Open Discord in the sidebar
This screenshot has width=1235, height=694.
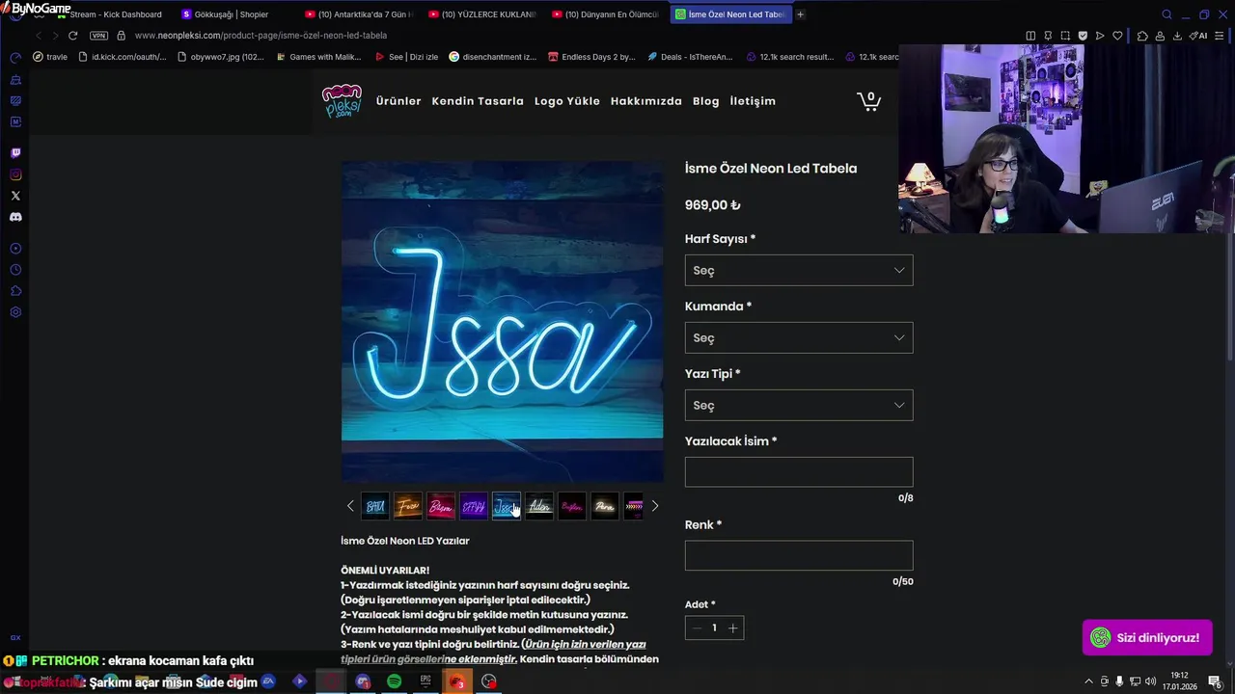pos(15,217)
